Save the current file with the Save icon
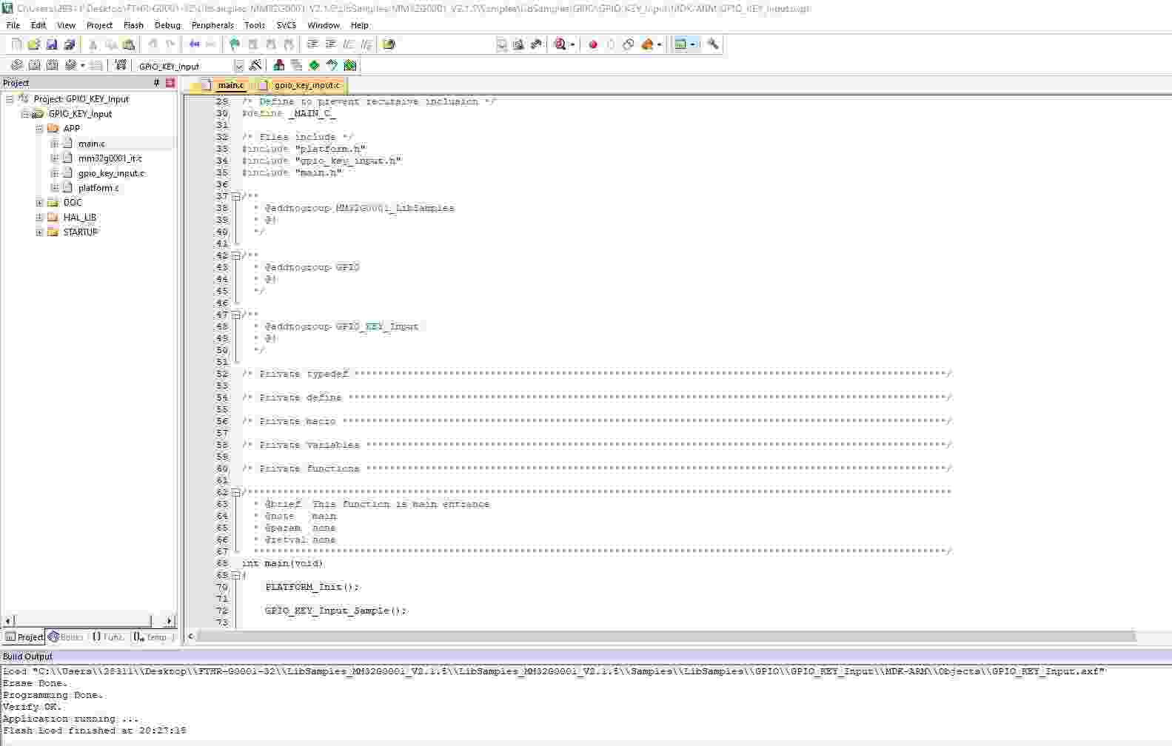The width and height of the screenshot is (1172, 746). tap(52, 44)
